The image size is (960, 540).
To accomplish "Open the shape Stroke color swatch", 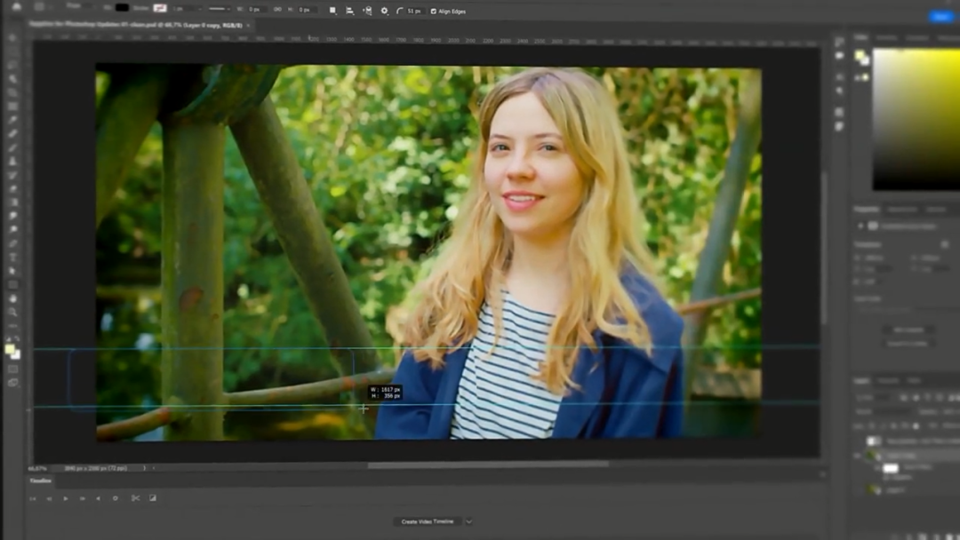I will pyautogui.click(x=160, y=8).
